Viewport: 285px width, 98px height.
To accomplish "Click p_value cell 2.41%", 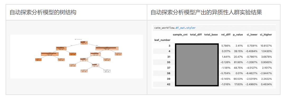I will click(x=239, y=46).
